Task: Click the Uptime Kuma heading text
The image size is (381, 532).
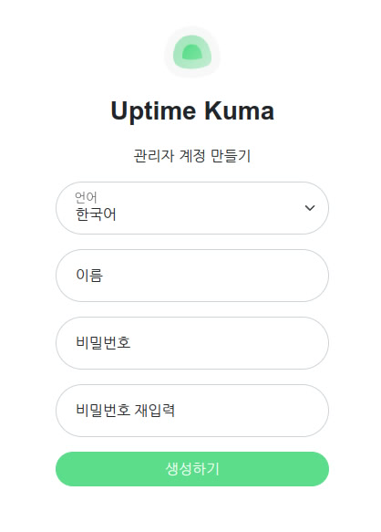Action: pyautogui.click(x=192, y=111)
